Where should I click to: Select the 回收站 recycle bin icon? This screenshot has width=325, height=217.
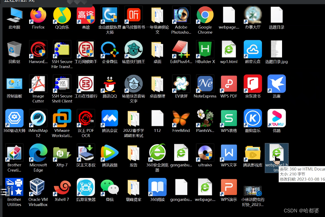pos(14,49)
